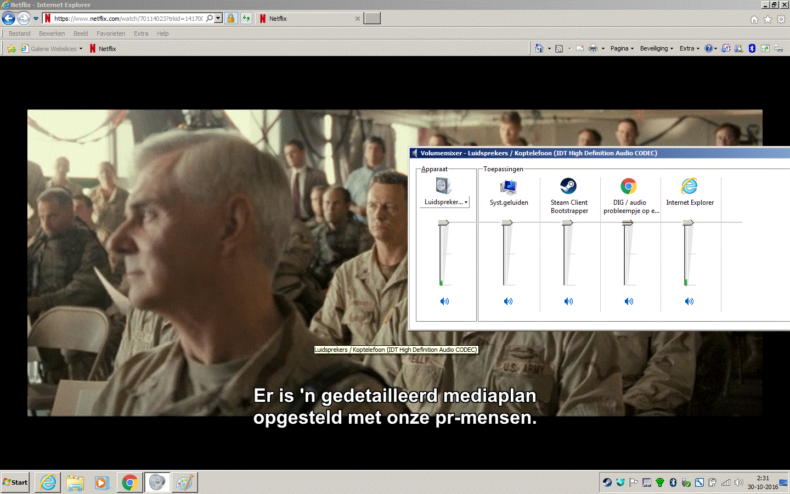Open the Favorieten menu
790x494 pixels.
(111, 33)
